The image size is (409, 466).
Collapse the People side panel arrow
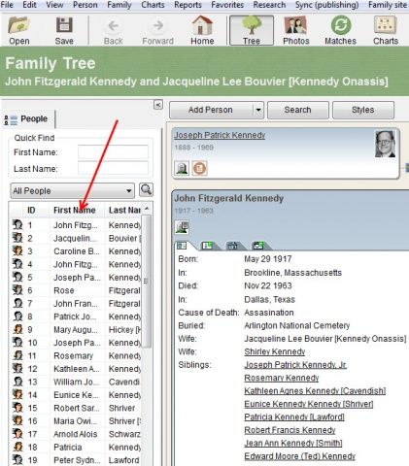[158, 105]
